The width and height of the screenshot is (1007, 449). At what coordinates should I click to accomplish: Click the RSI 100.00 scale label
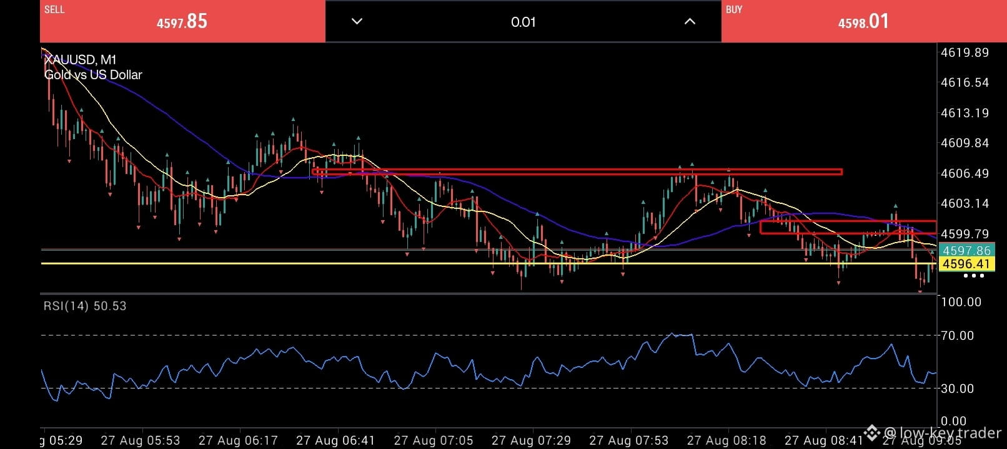point(961,302)
